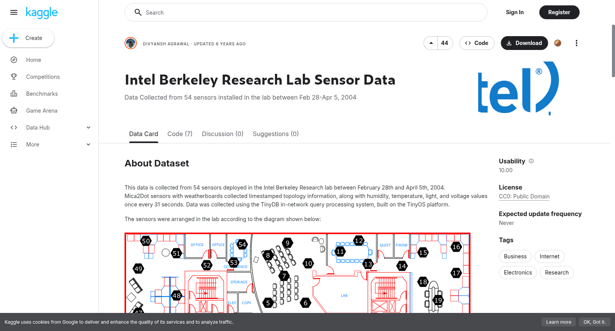Open the hamburger navigation menu
The width and height of the screenshot is (615, 331).
14,12
